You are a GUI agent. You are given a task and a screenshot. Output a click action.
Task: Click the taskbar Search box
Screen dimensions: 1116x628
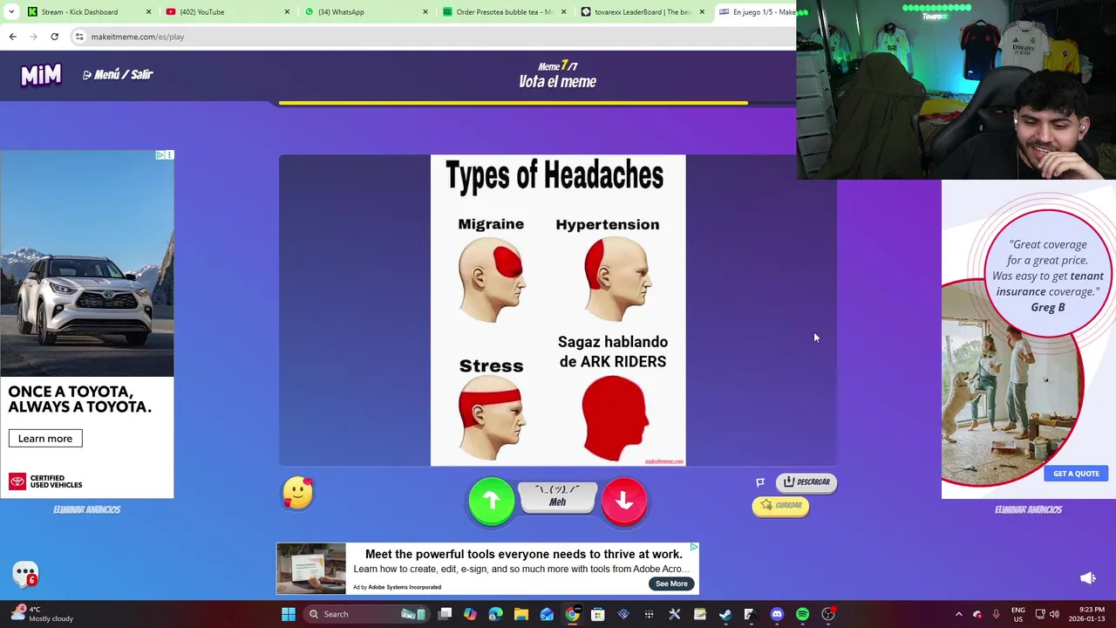point(366,614)
